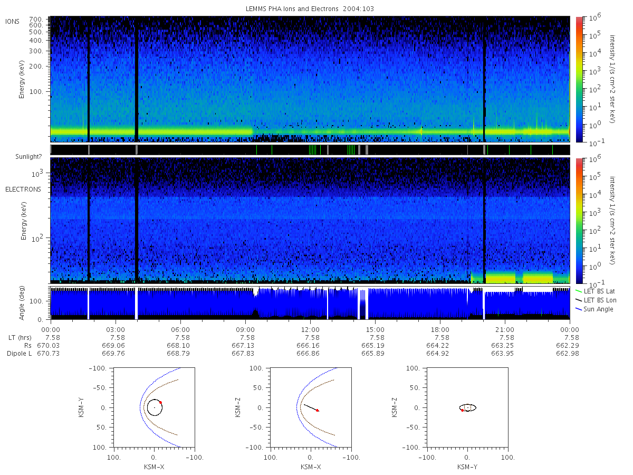
Task: Select the Rs value 669.06
Action: tap(113, 345)
